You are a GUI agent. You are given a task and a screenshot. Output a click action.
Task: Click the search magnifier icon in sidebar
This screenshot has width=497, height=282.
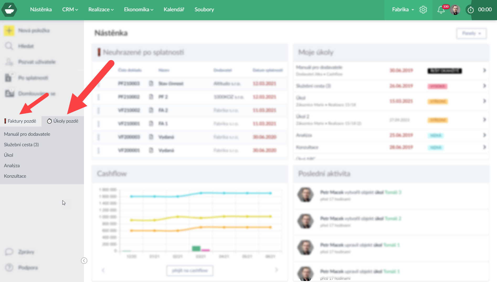click(9, 46)
